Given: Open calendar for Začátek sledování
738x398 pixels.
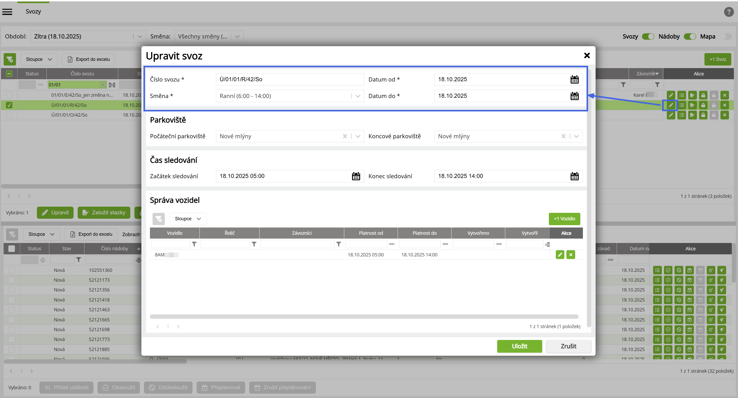Looking at the screenshot, I should [356, 176].
